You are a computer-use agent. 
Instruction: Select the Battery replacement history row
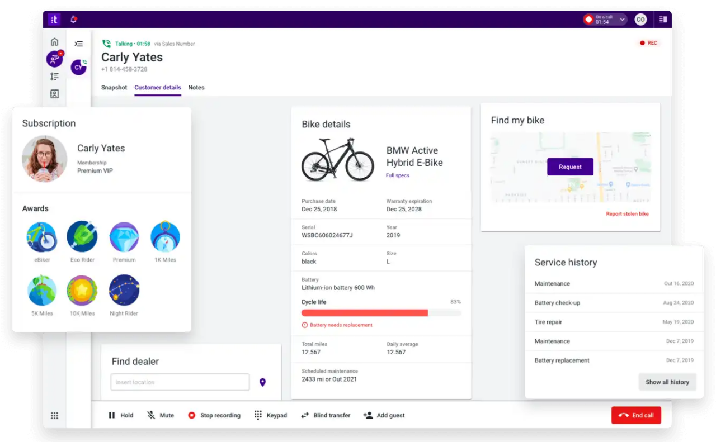(x=614, y=360)
